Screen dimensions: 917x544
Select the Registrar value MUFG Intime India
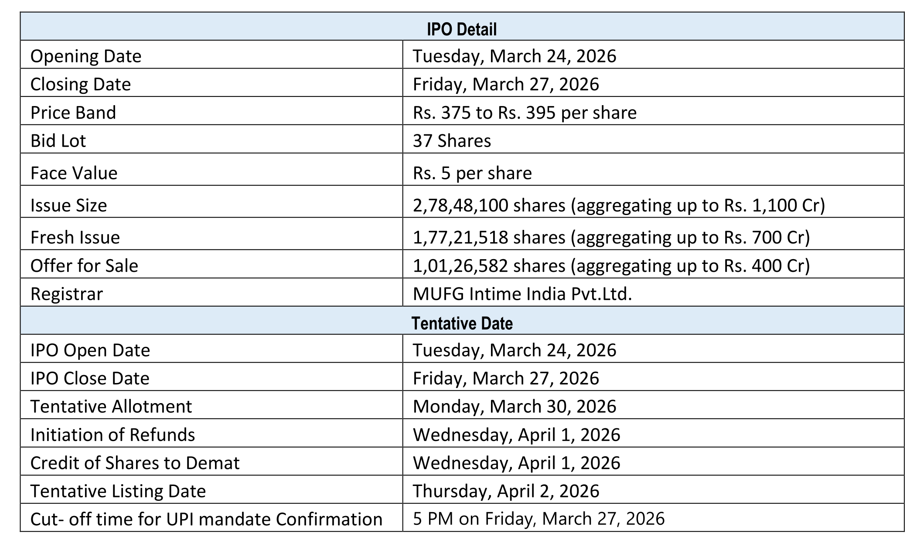522,294
